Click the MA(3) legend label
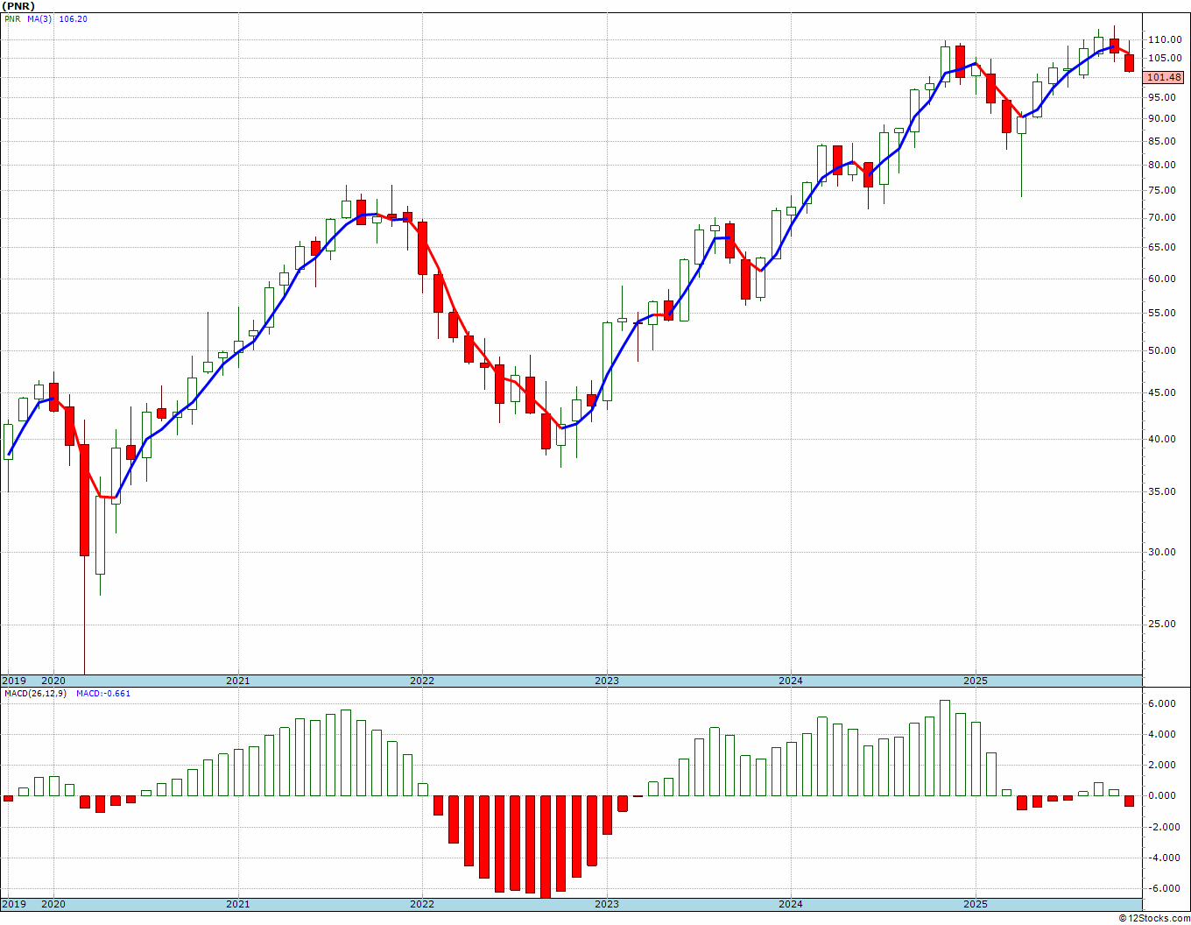This screenshot has width=1191, height=925. [39, 18]
